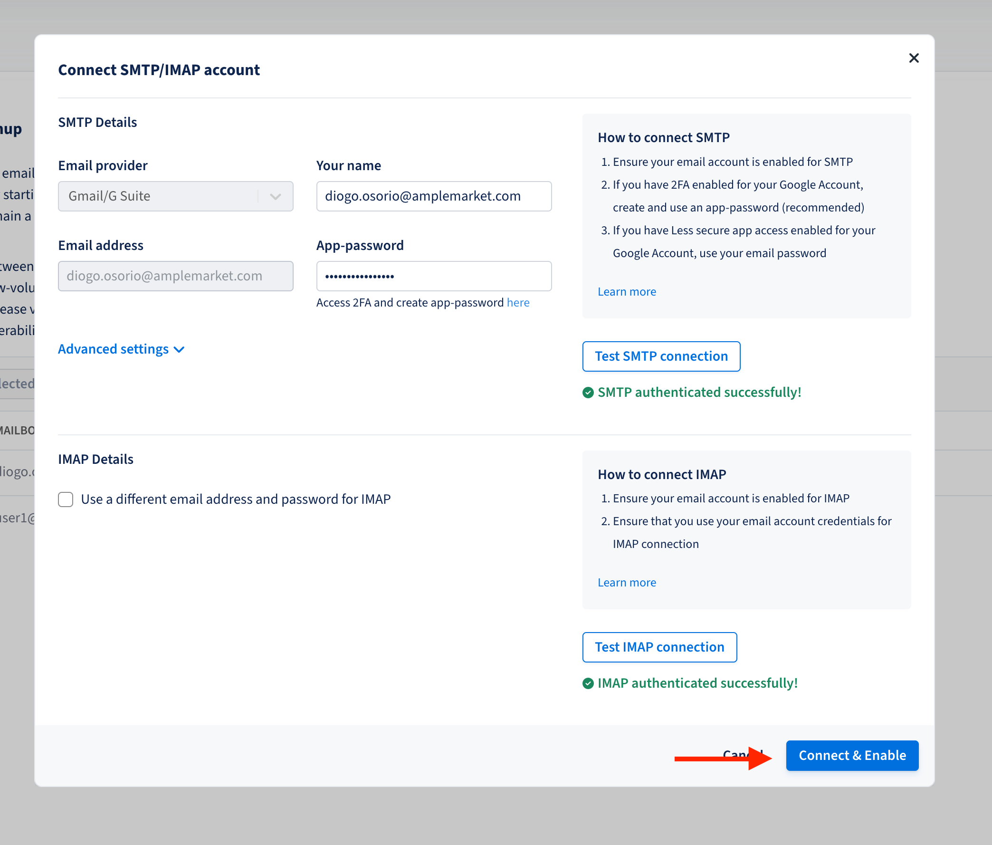Image resolution: width=992 pixels, height=845 pixels.
Task: Click SMTP authenticated successfully message
Action: pos(699,393)
